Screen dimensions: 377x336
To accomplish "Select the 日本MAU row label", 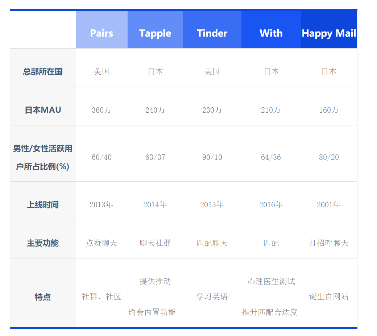I will click(43, 110).
